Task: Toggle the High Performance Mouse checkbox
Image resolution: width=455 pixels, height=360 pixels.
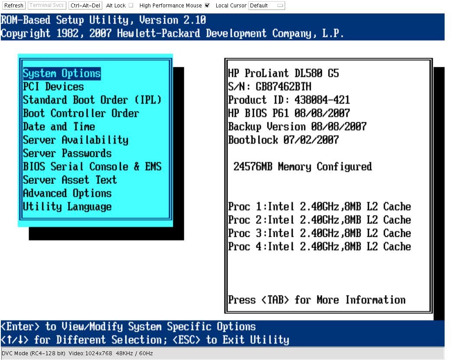Action: [x=207, y=5]
